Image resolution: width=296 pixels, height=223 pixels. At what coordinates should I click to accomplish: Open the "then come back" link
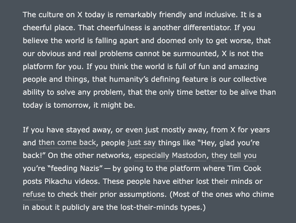point(67,143)
